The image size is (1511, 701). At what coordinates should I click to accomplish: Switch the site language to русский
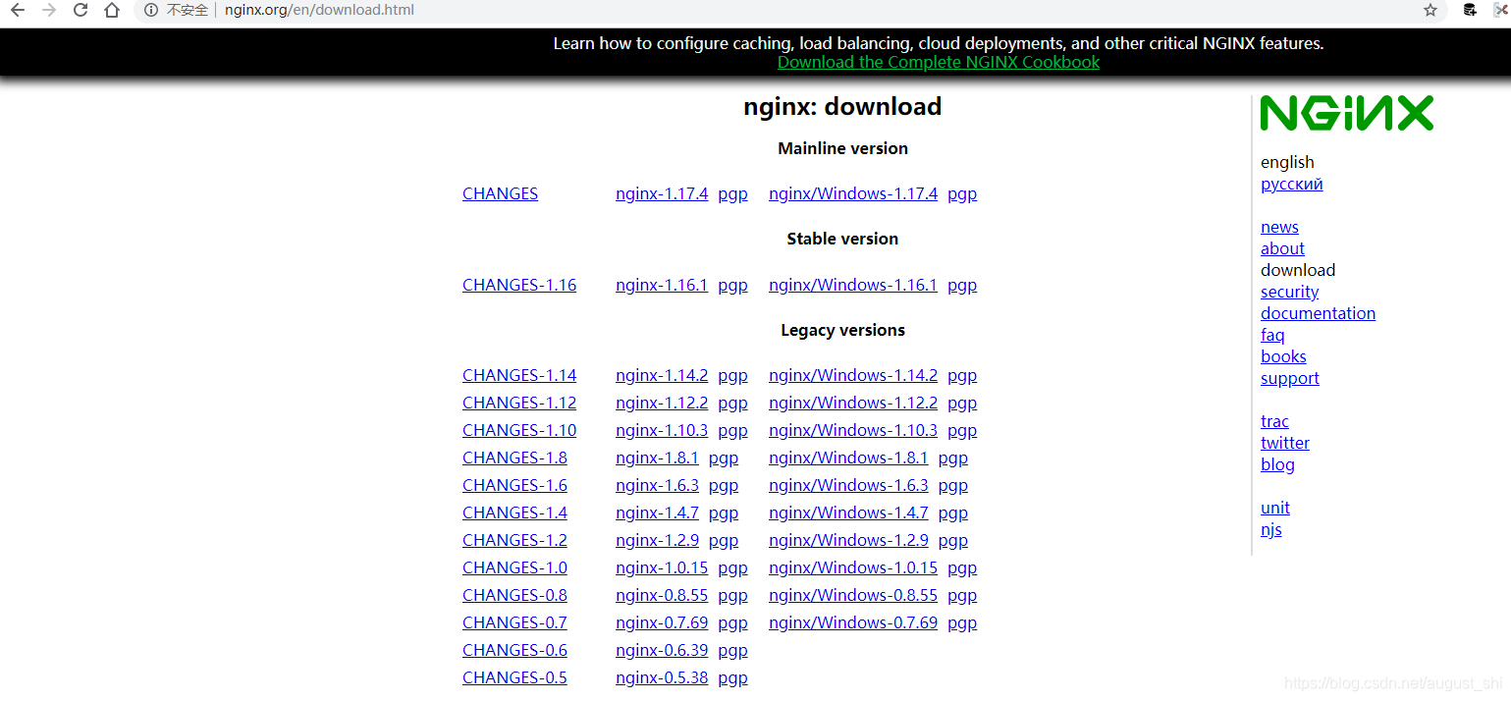coord(1291,184)
